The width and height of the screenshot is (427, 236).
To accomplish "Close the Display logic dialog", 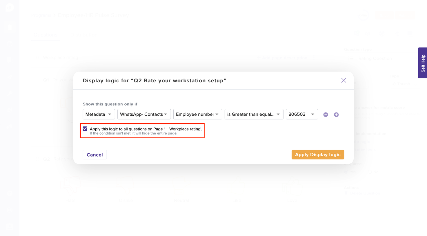I will click(344, 80).
